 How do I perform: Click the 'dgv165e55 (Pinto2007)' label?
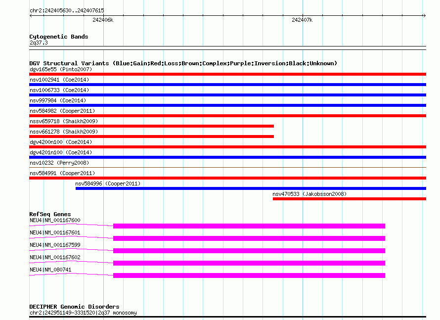coord(61,69)
